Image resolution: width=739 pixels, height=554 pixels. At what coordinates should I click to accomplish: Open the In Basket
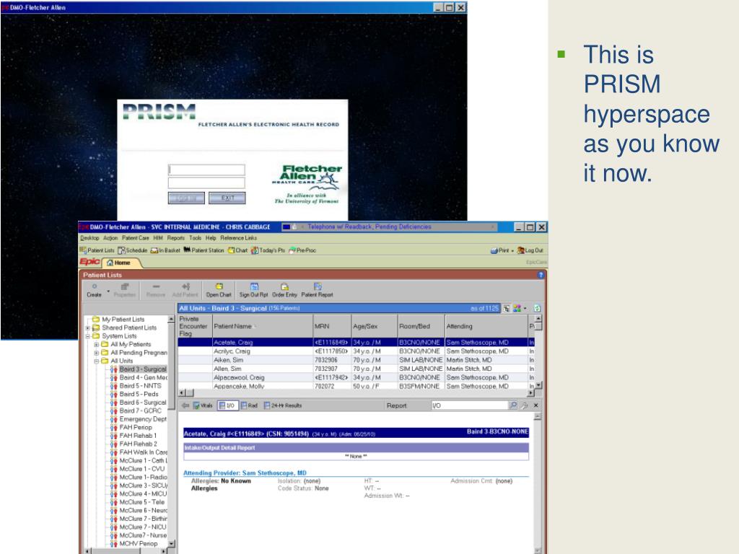tap(165, 250)
